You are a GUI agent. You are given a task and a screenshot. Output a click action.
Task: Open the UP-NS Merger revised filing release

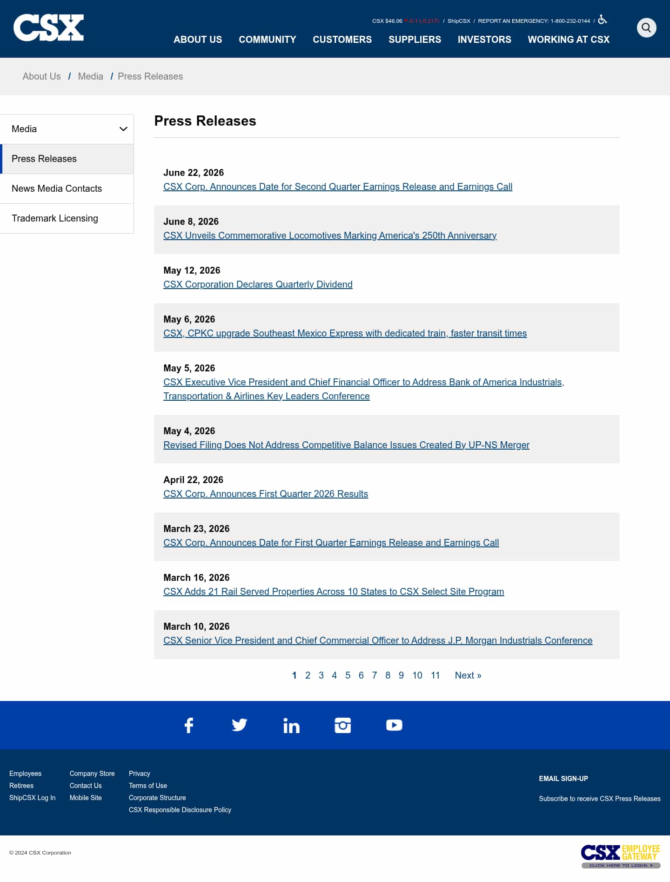click(346, 445)
